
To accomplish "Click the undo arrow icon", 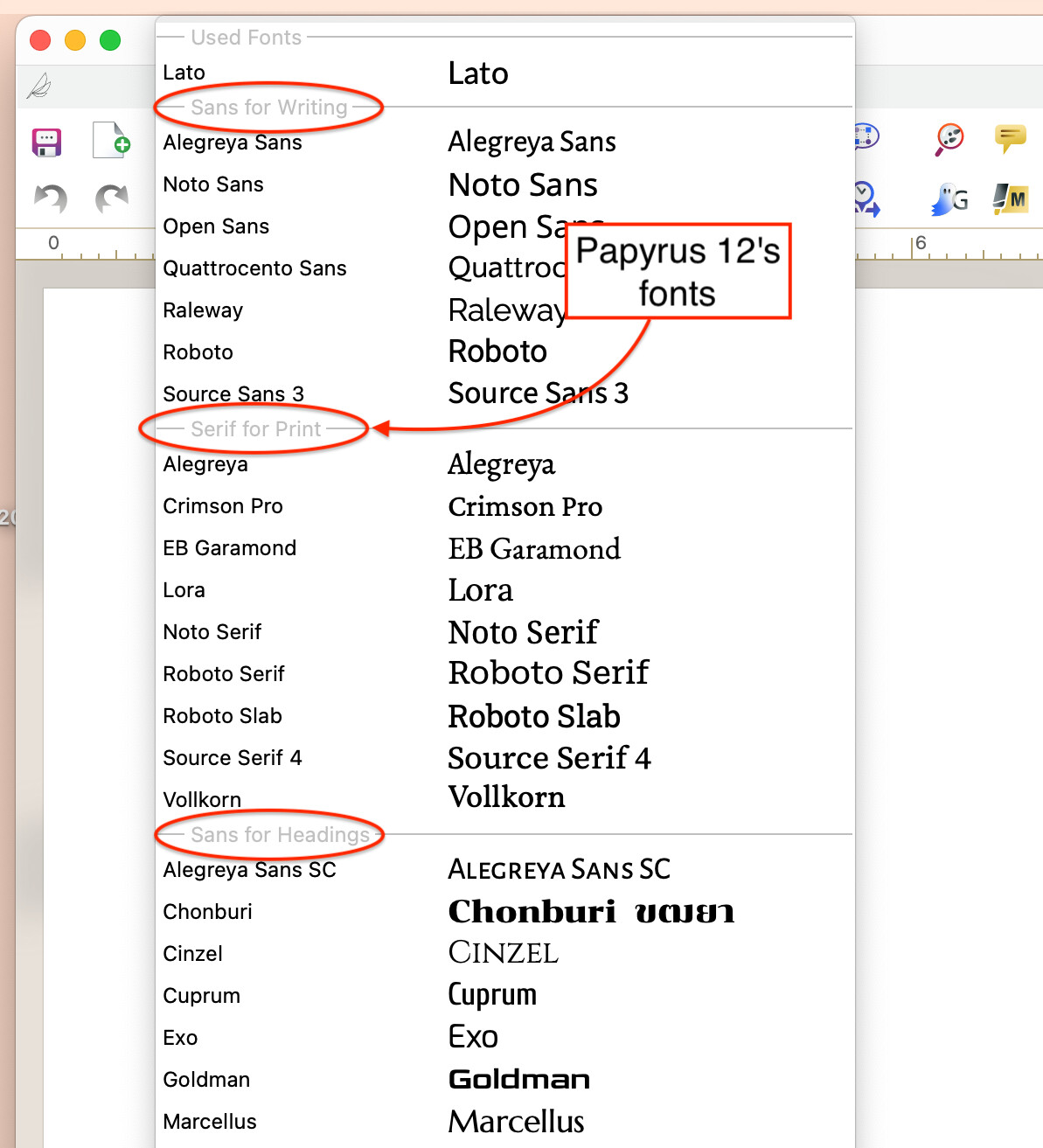I will pyautogui.click(x=51, y=198).
